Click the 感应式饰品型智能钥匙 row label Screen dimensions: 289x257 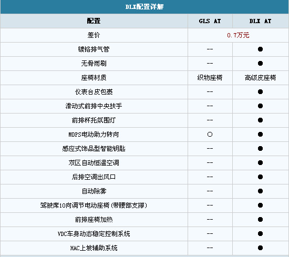click(x=94, y=149)
